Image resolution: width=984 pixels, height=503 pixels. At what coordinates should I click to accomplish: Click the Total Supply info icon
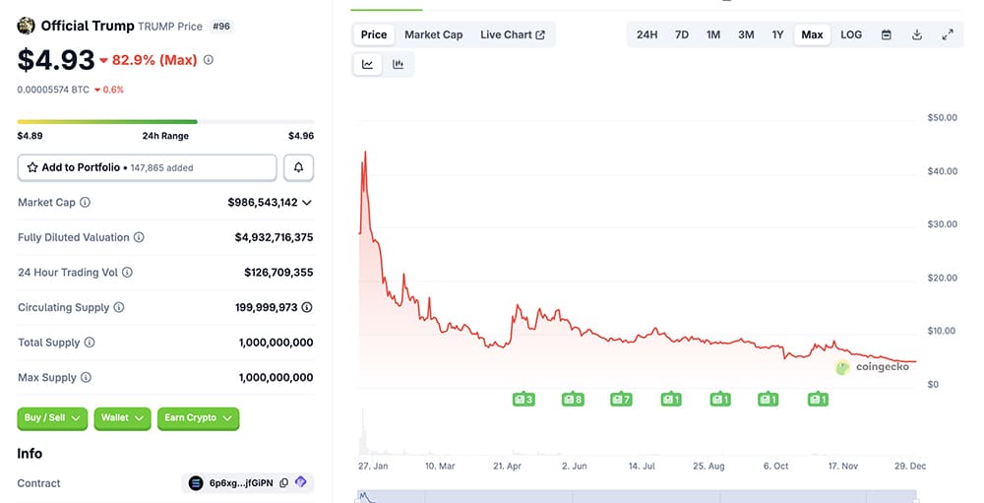[90, 343]
